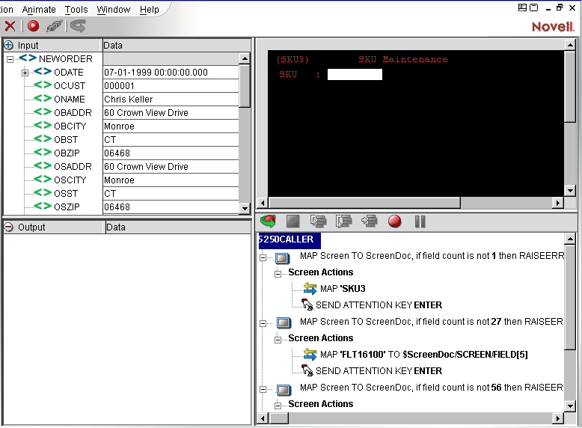Open the Help menu

(149, 9)
